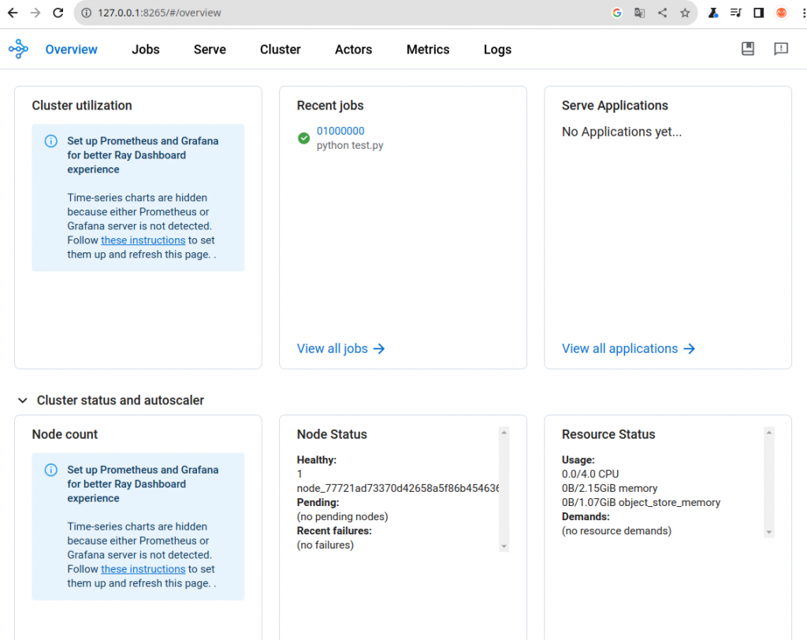
Task: Click the share icon in address bar
Action: coord(662,13)
